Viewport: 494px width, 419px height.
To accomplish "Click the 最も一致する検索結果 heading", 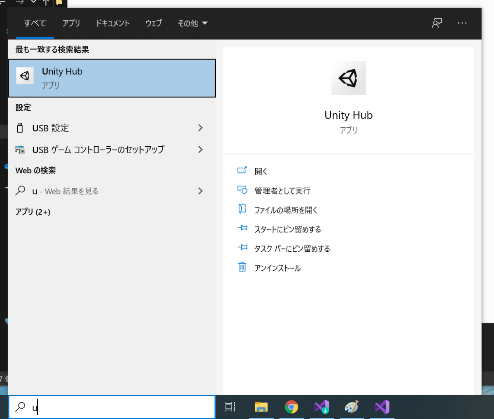I will coord(52,50).
